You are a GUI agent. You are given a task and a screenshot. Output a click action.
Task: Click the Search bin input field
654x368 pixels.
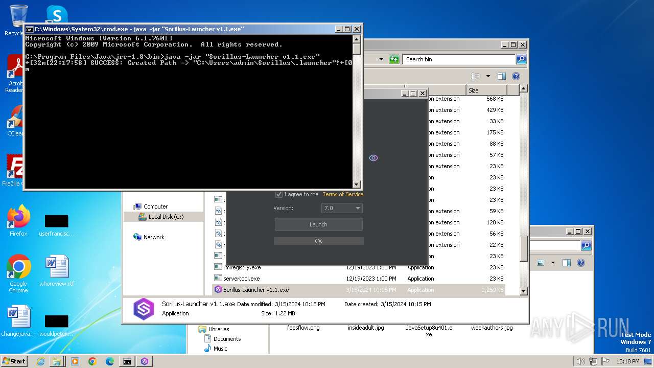tap(459, 59)
